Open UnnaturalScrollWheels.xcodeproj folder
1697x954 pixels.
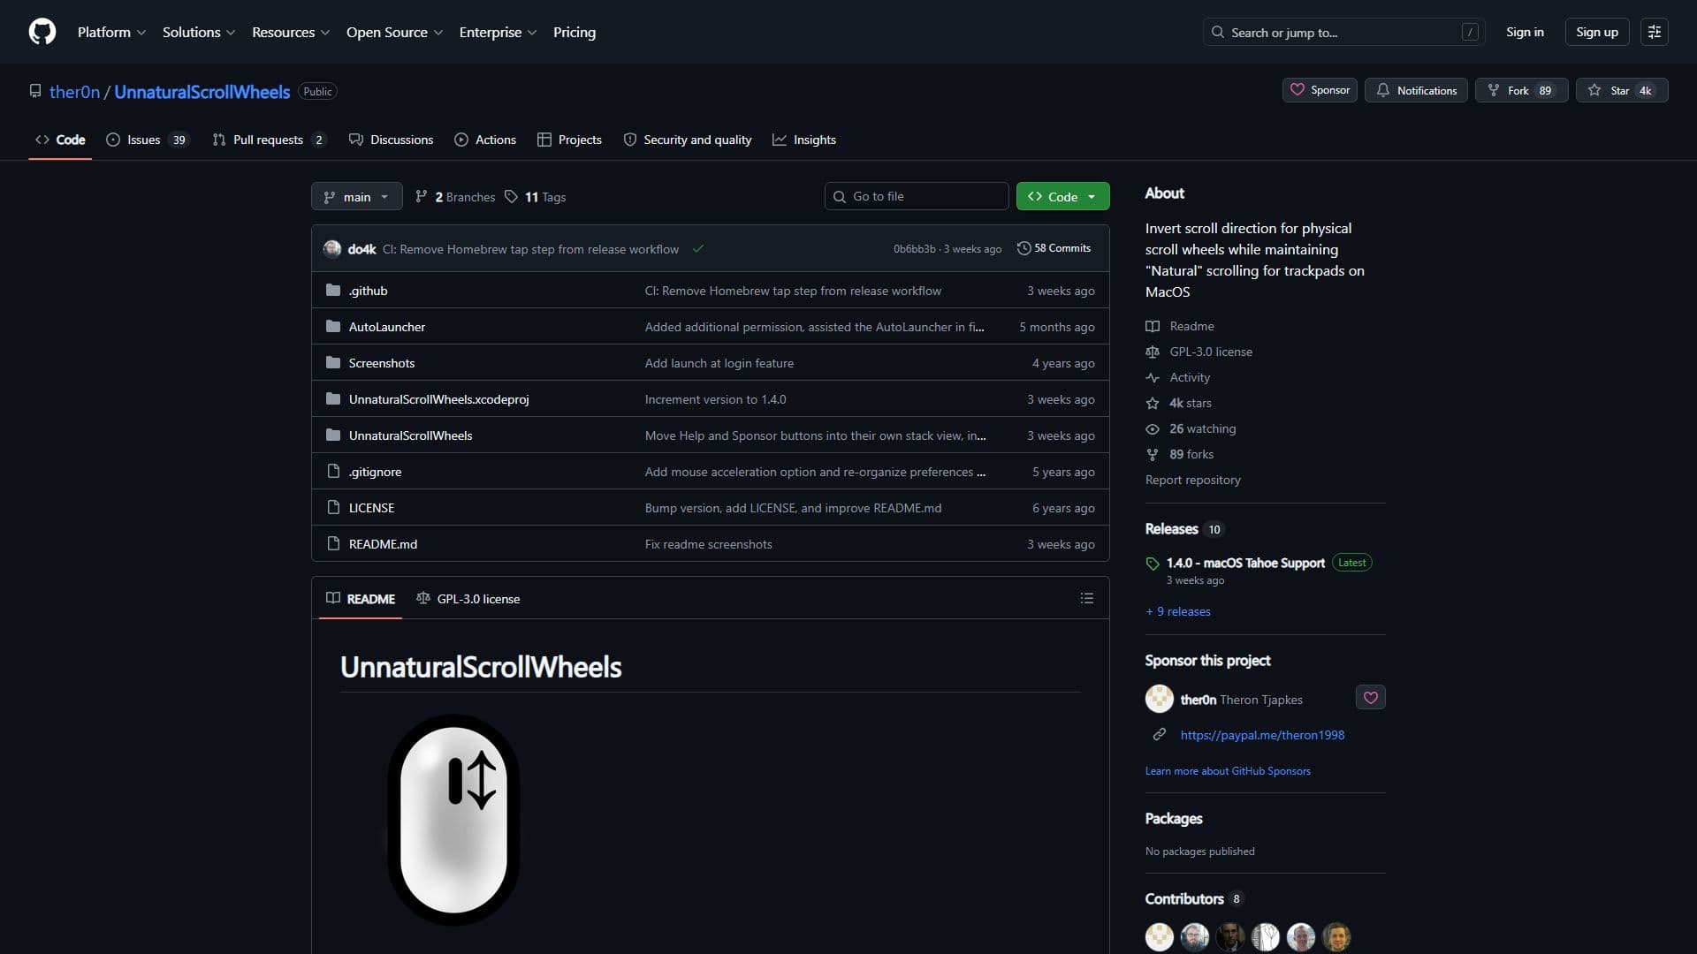coord(438,399)
